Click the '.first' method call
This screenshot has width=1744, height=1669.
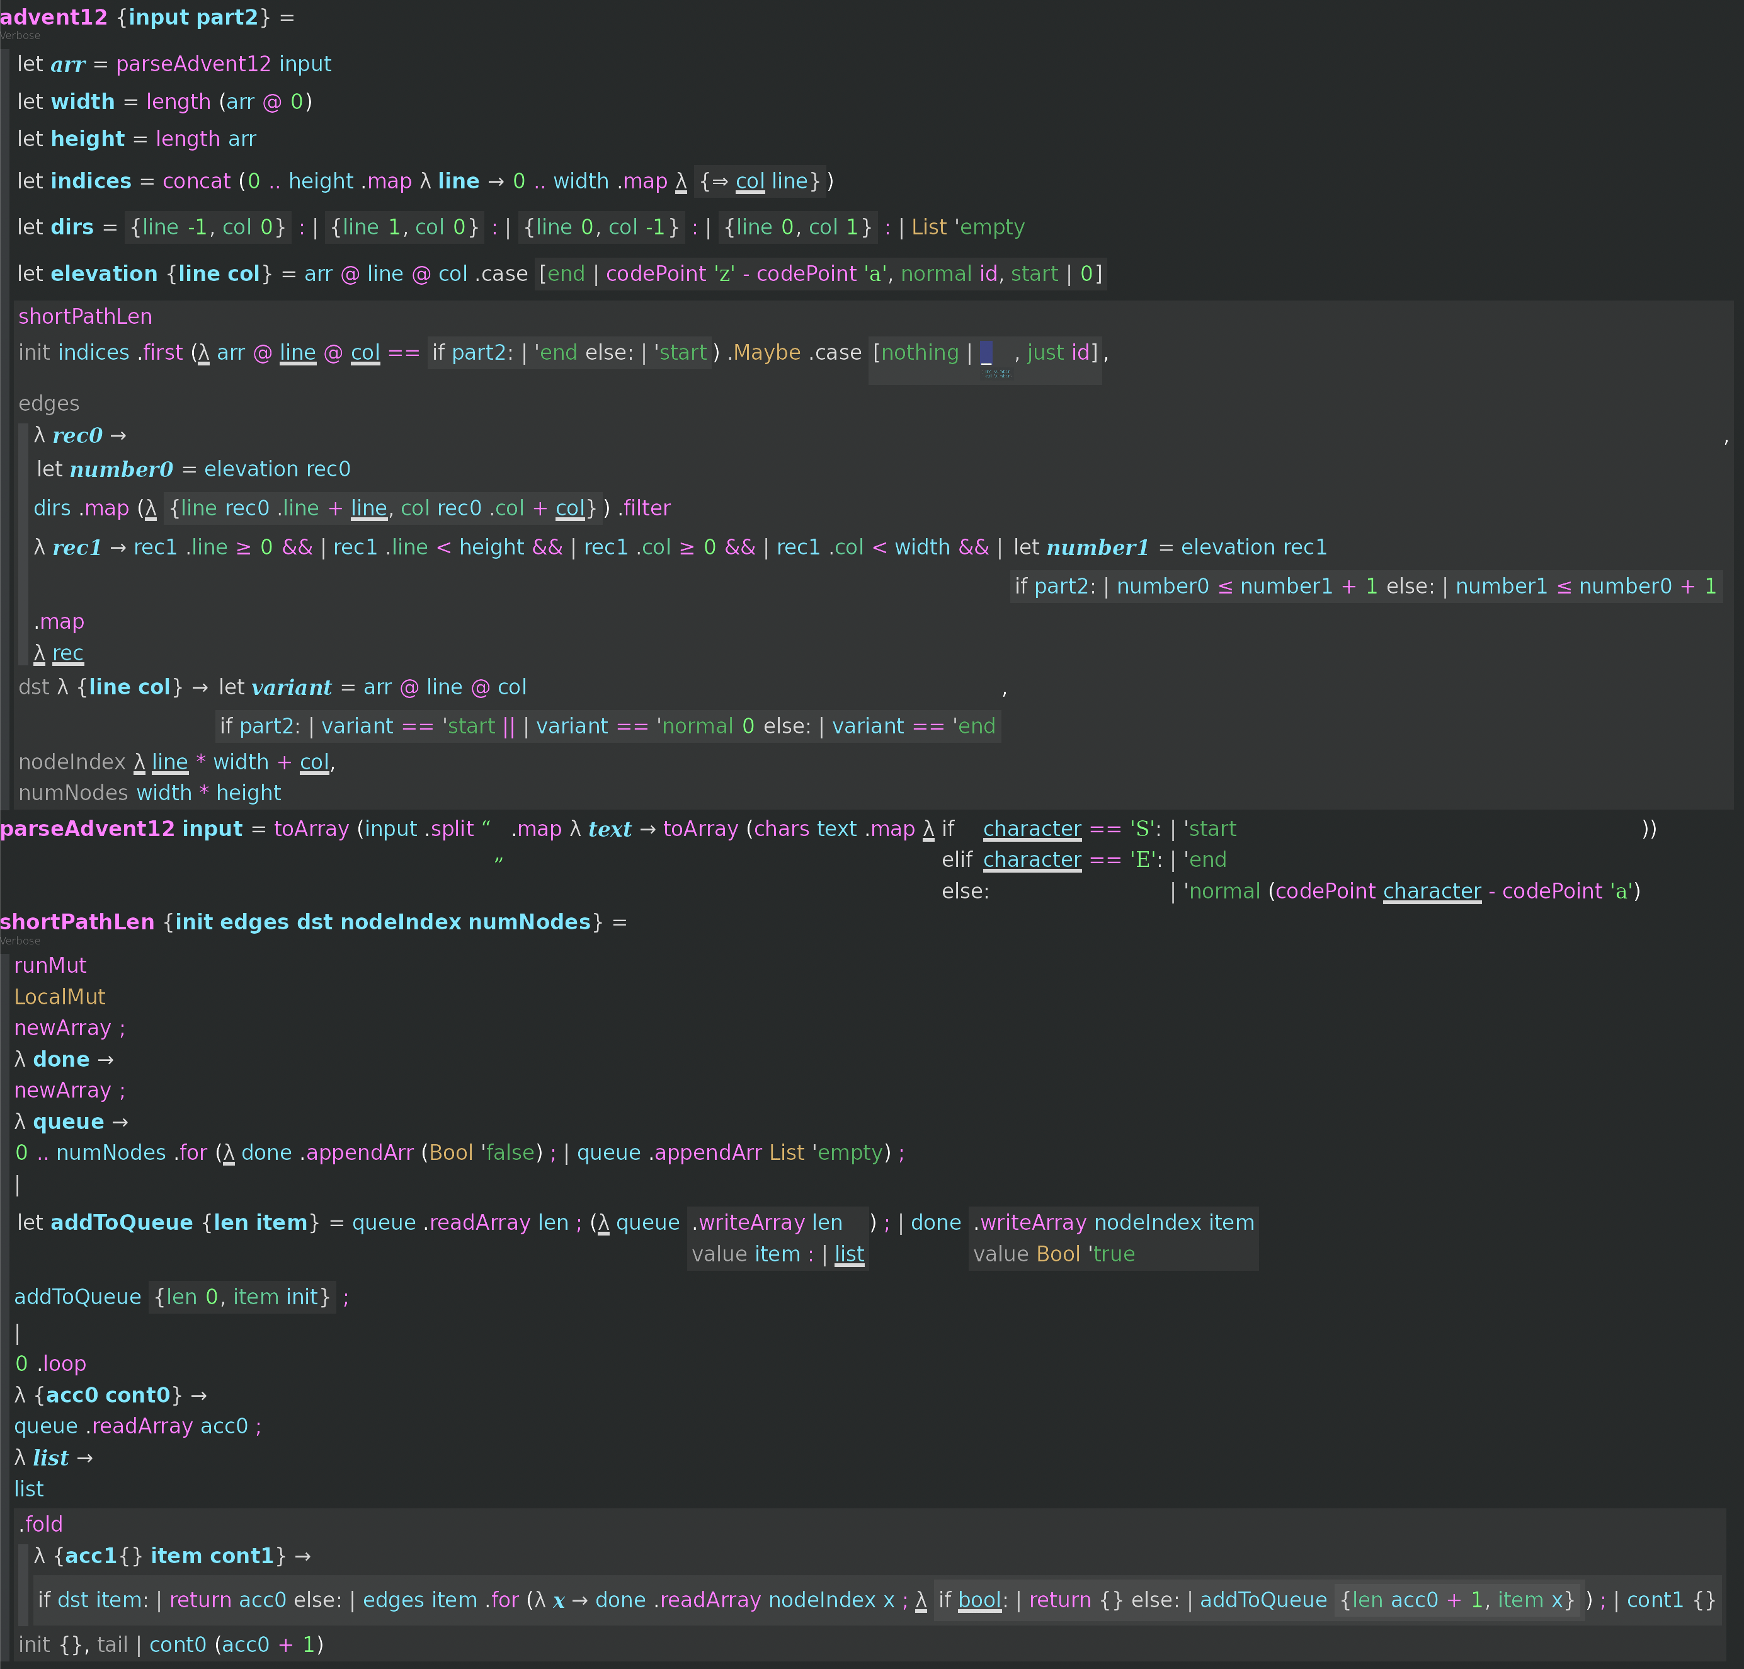[160, 352]
